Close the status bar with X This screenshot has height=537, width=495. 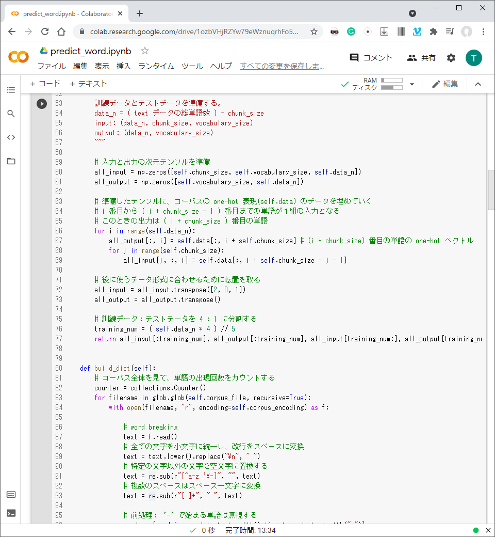click(x=488, y=530)
